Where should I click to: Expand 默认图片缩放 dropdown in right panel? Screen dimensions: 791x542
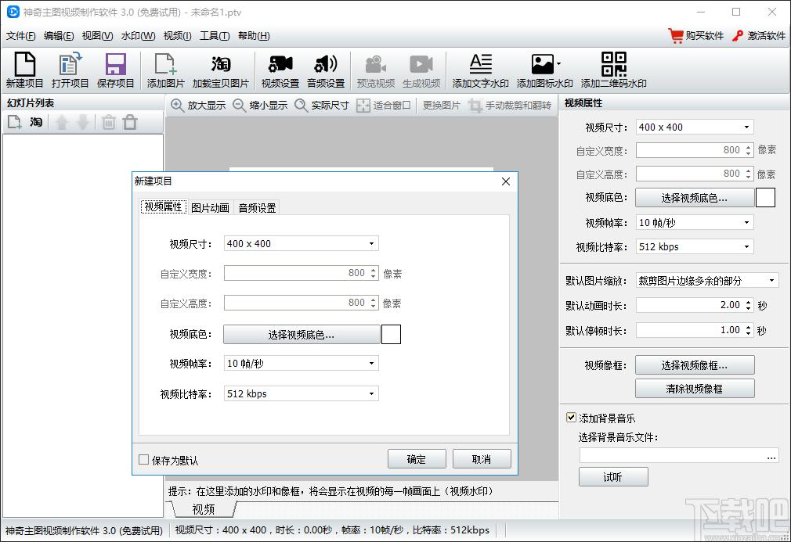point(706,281)
